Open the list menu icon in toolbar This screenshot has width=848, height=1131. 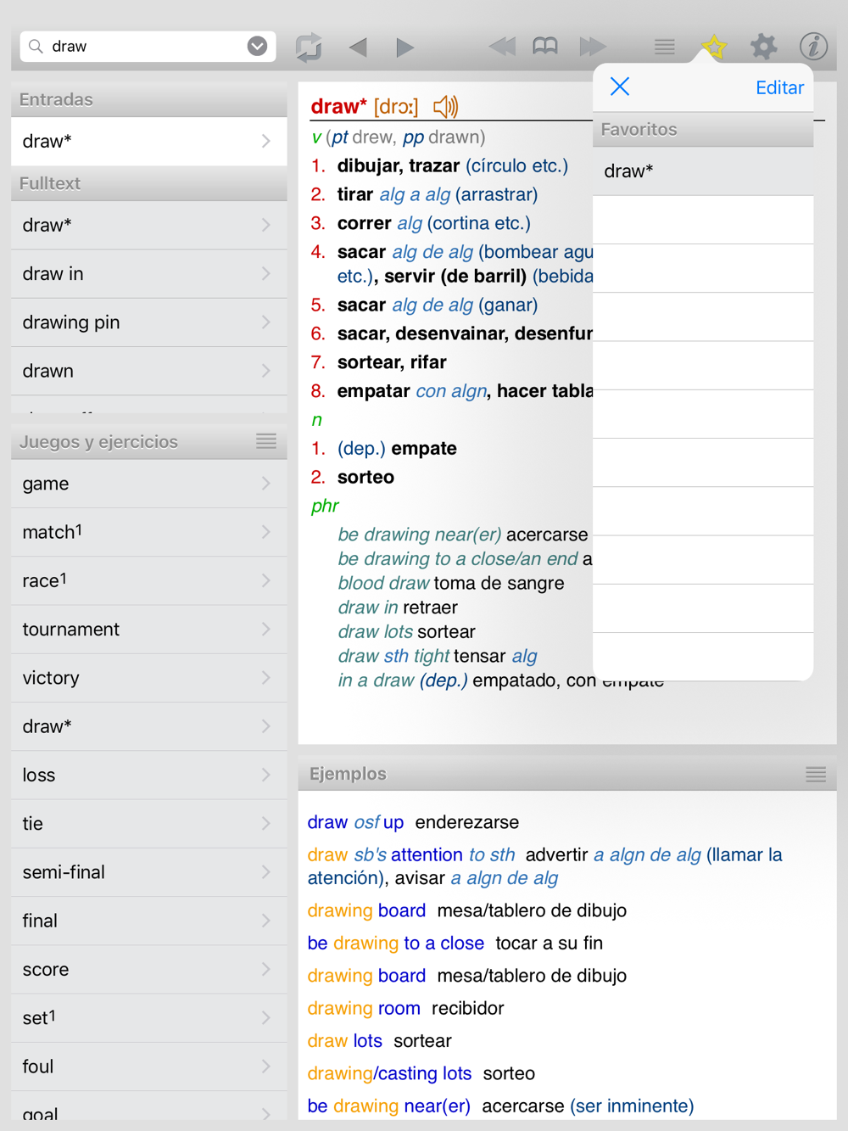click(x=665, y=47)
